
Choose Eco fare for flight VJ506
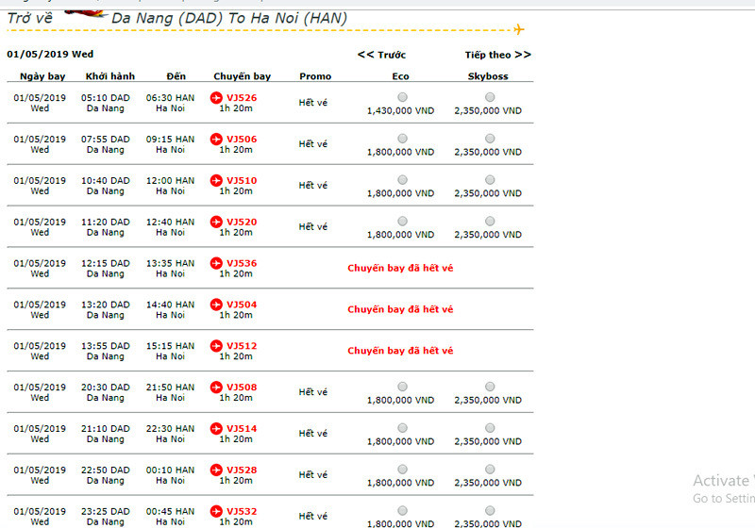403,139
